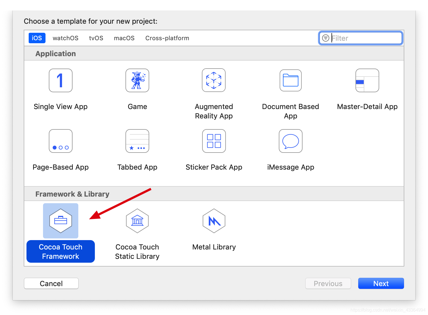Screen dimensions: 428x315
Task: Choose the Cocoa Touch Static Library icon
Action: click(137, 221)
